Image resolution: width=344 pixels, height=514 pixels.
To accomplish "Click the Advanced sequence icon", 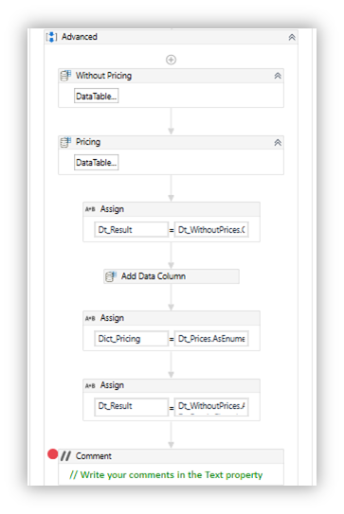I will [x=51, y=37].
